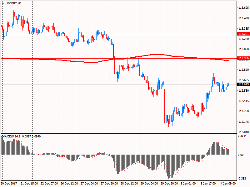
Task: Select the 113.625 price scale value
Action: pyautogui.click(x=243, y=8)
